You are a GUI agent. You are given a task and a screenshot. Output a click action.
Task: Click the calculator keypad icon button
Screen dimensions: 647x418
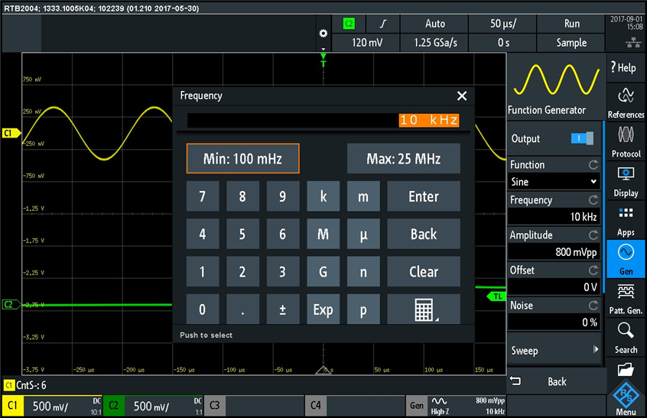[424, 309]
